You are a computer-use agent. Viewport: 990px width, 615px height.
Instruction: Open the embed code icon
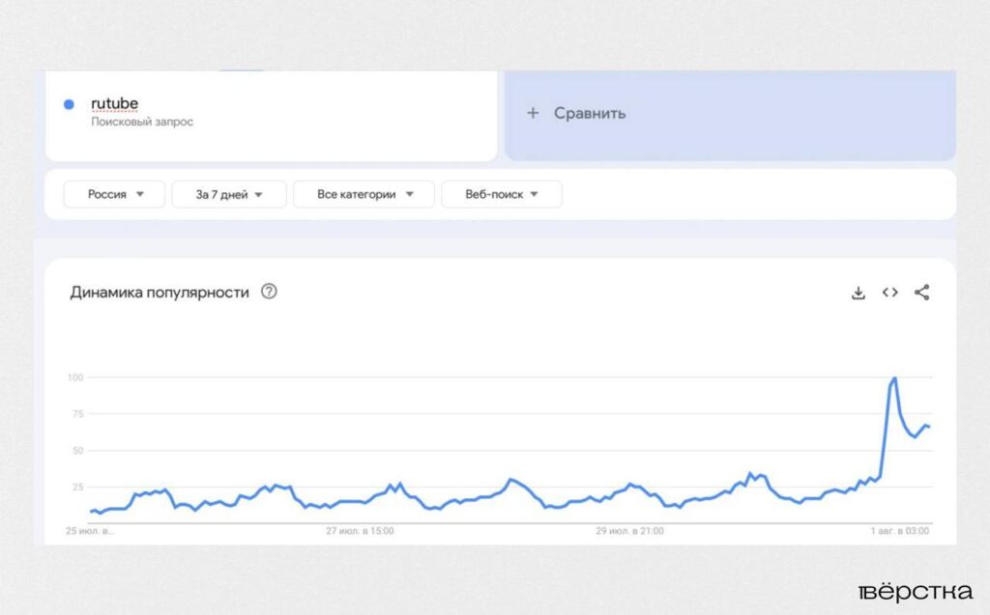pos(889,293)
